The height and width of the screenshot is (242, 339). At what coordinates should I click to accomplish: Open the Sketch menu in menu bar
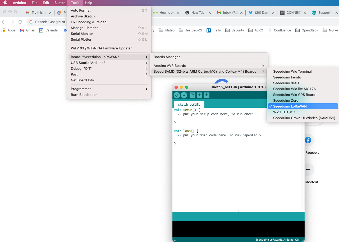click(60, 3)
